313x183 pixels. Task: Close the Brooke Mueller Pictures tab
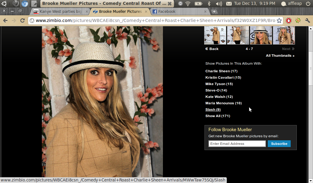[x=146, y=12]
